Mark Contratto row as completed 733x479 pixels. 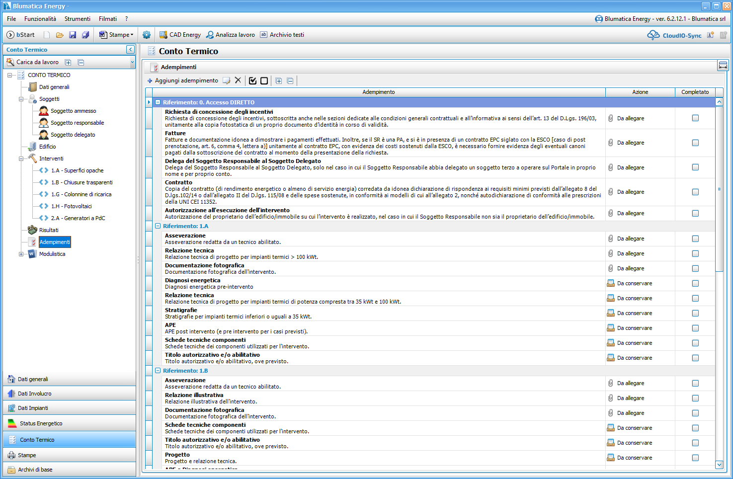pyautogui.click(x=695, y=192)
